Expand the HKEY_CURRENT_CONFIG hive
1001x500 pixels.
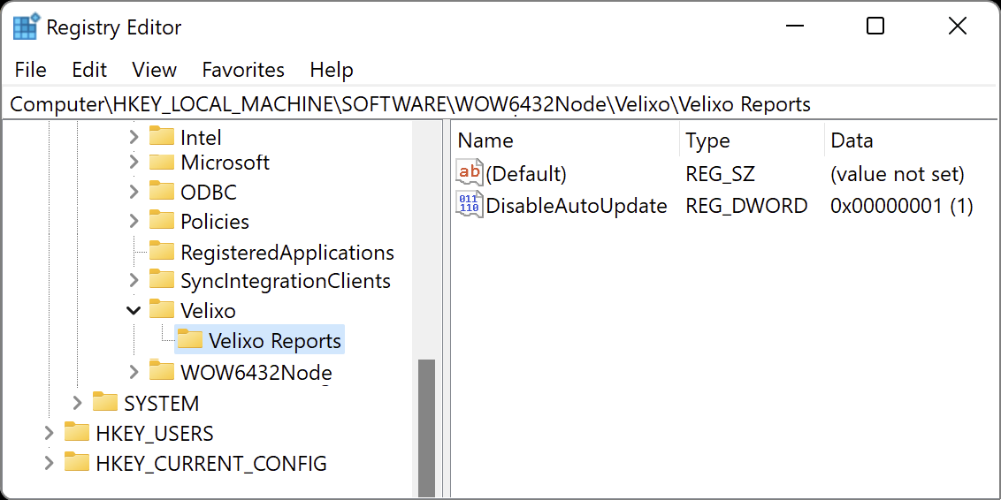click(x=50, y=463)
